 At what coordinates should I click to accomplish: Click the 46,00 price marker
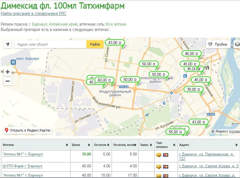(x=191, y=54)
